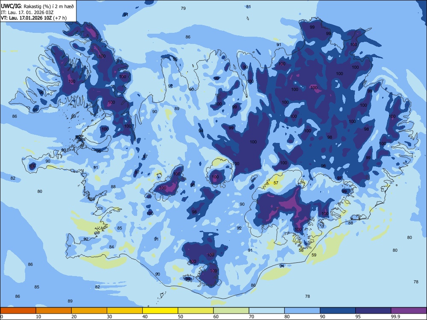Screen dimensions: 427x320
Task: Select the dark blue 90–95 legend swatch
Action: click(x=338, y=311)
